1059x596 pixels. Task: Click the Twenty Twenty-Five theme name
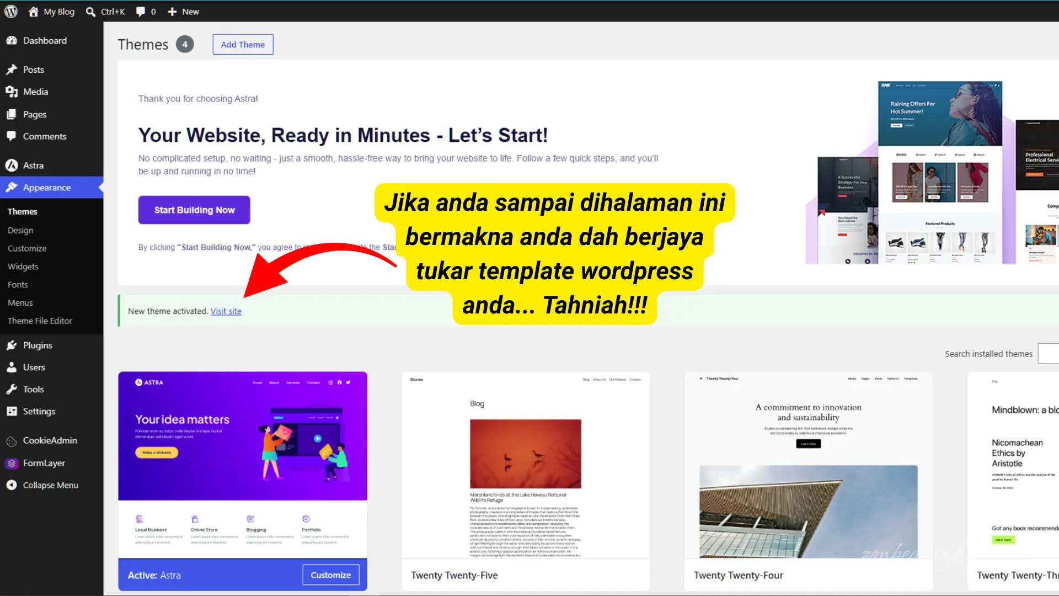(454, 575)
